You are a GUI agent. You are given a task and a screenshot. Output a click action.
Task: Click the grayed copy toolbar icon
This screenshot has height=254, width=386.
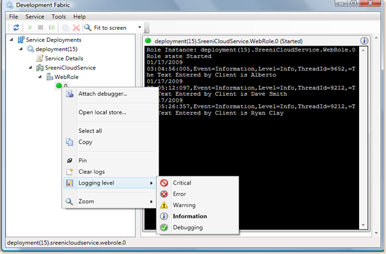coord(65,28)
